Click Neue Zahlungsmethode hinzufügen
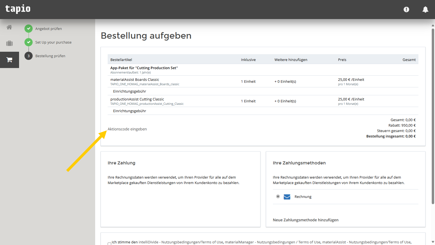Viewport: 435px width, 245px height. 306,220
